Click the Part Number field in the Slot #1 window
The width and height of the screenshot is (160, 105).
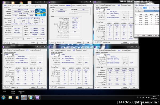[113, 18]
